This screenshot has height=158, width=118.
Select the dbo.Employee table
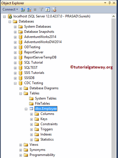pos(46,109)
